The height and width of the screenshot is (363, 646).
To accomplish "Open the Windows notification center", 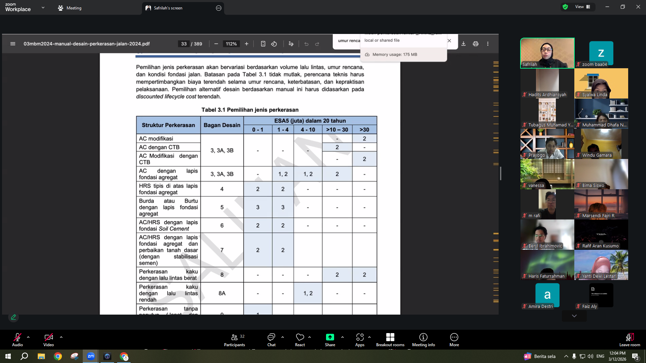I will tap(636, 357).
